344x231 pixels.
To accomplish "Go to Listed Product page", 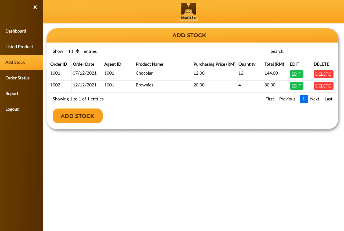I will click(19, 47).
